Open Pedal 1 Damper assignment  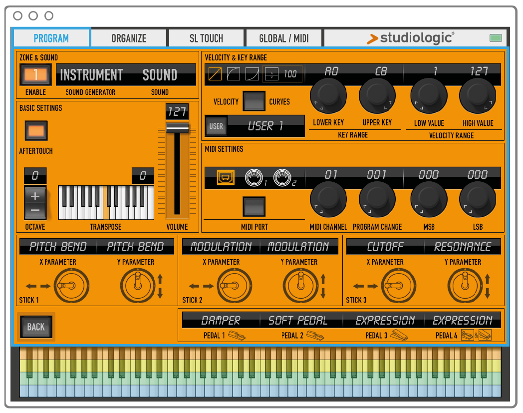point(221,320)
